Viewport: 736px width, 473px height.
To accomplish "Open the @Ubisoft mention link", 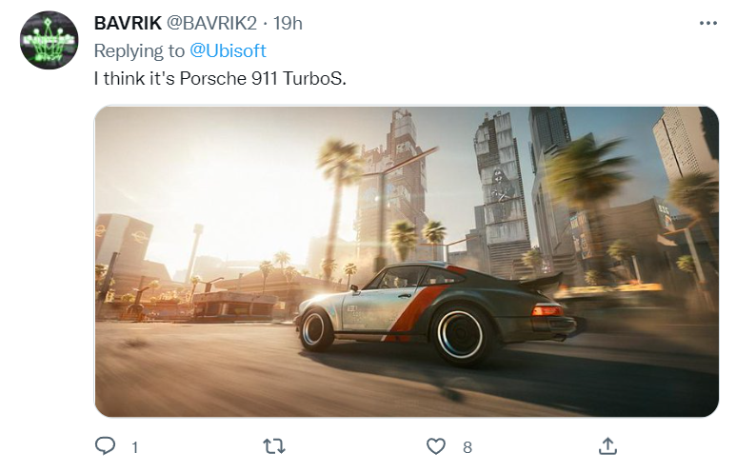I will 228,50.
